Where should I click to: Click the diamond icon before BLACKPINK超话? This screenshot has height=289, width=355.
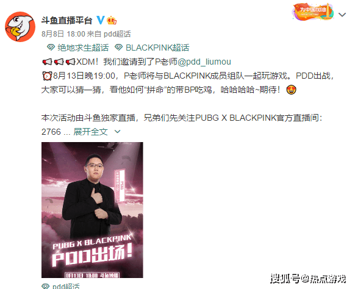(x=118, y=48)
